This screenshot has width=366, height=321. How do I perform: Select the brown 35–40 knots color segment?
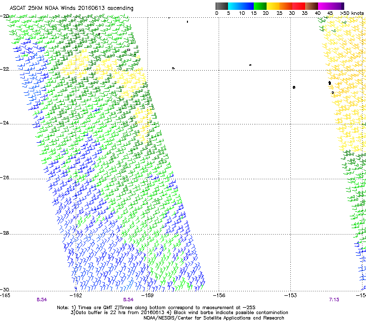point(312,6)
